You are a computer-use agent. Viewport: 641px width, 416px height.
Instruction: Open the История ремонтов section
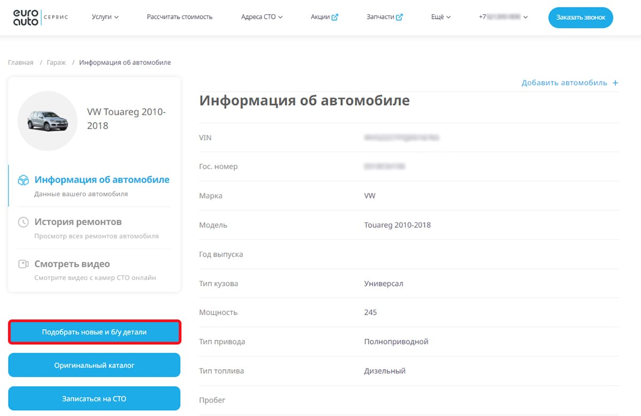tap(78, 222)
